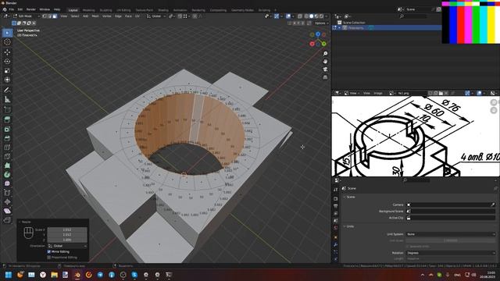Toggle Proportional Editing checkbox

49,257
